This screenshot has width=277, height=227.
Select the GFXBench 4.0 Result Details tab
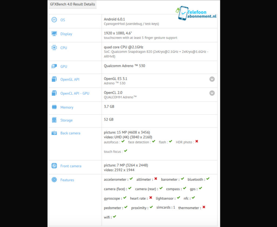point(73,4)
